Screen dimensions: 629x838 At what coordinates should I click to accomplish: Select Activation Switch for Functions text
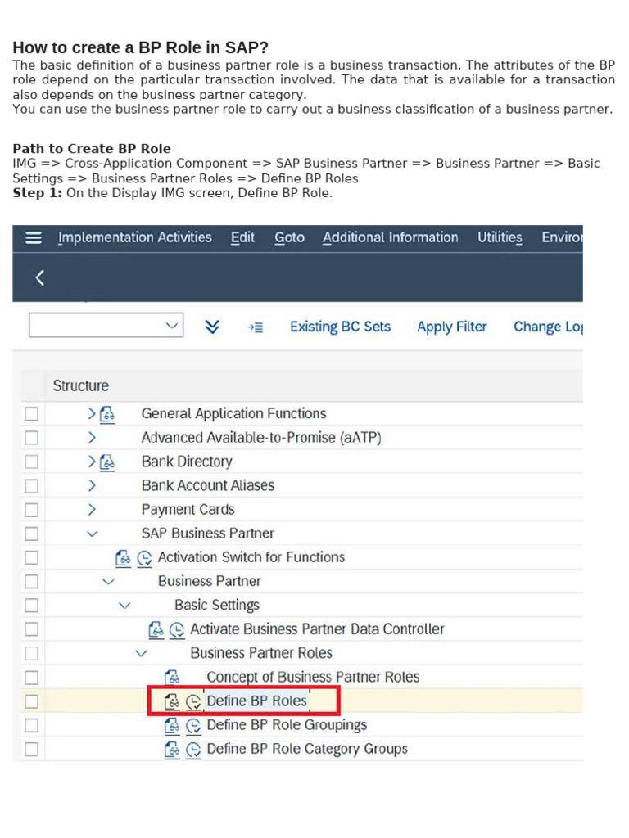(x=251, y=557)
